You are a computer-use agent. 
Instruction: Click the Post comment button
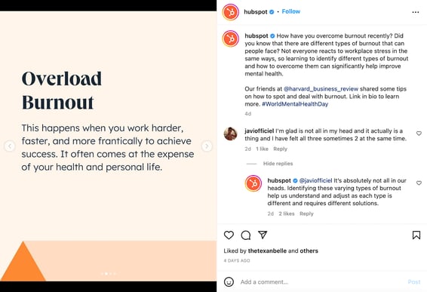tap(414, 282)
